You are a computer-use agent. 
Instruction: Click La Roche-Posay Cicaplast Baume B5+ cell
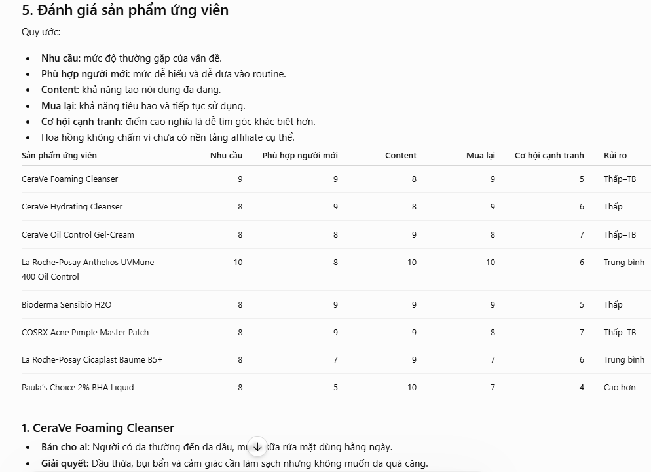tap(92, 359)
